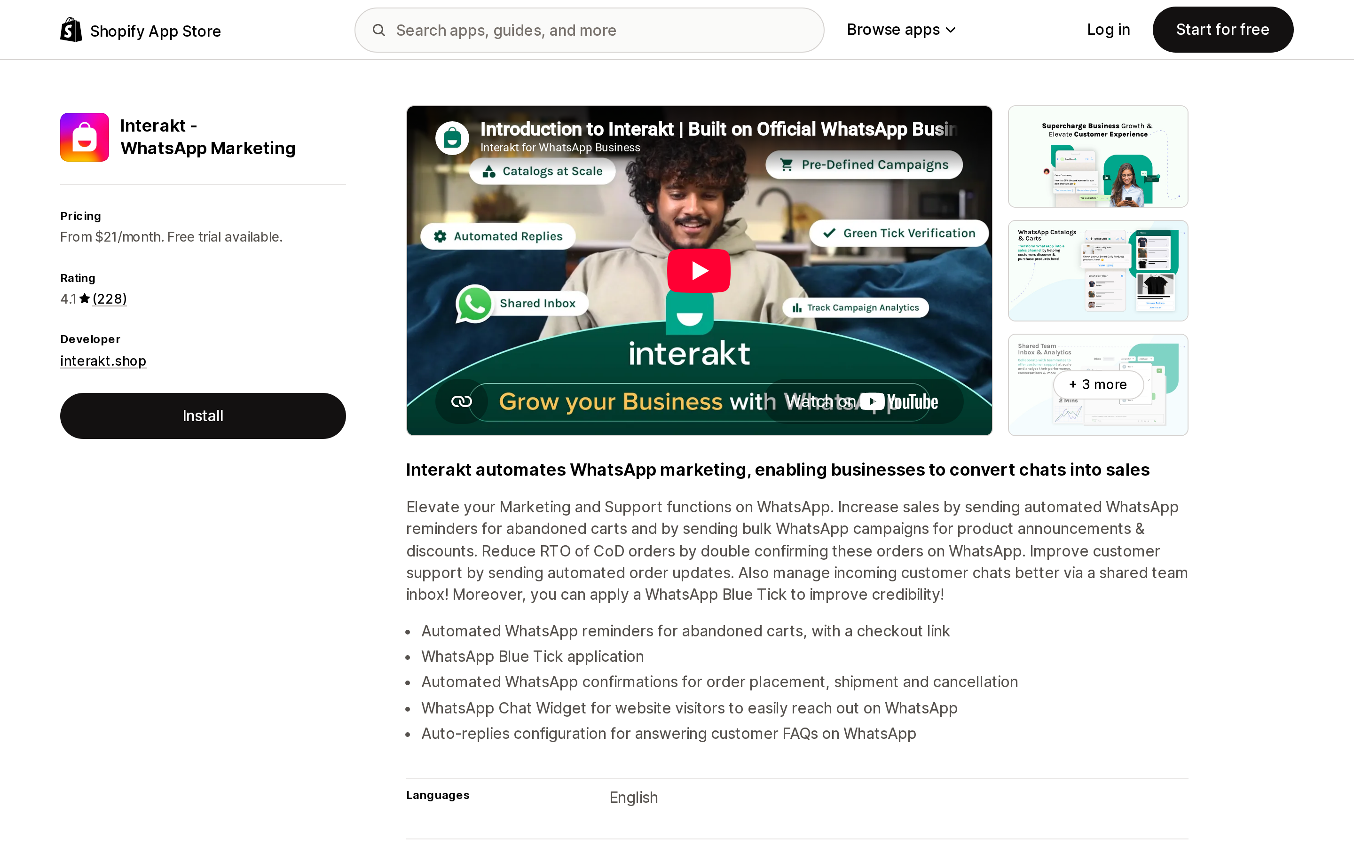Select the pricing text From $21/month
1354x846 pixels.
point(171,237)
